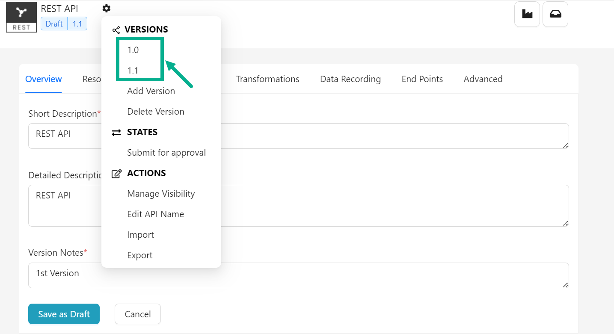Click the inbox tray icon button

[x=555, y=14]
